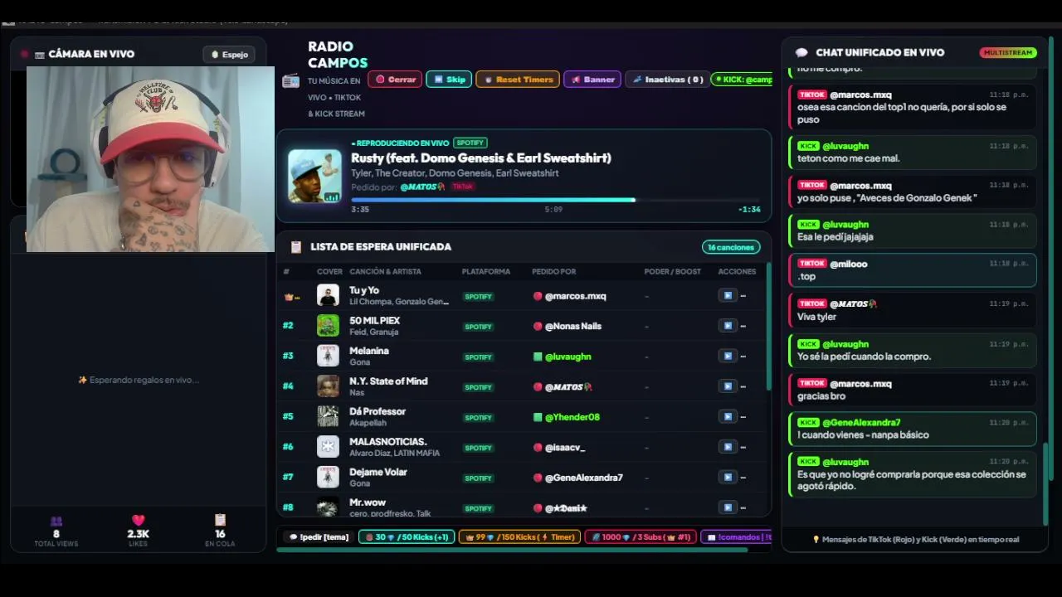This screenshot has width=1062, height=597.
Task: Click the clipboard icon beside Lista de Espera
Action: [x=295, y=247]
